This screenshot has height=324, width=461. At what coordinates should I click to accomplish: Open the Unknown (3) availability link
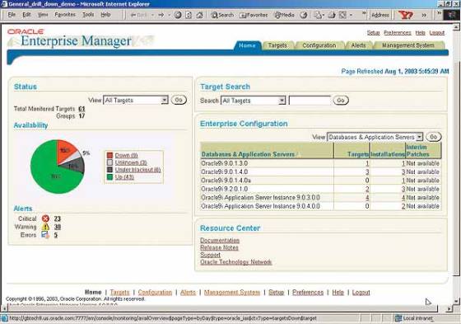pos(131,162)
